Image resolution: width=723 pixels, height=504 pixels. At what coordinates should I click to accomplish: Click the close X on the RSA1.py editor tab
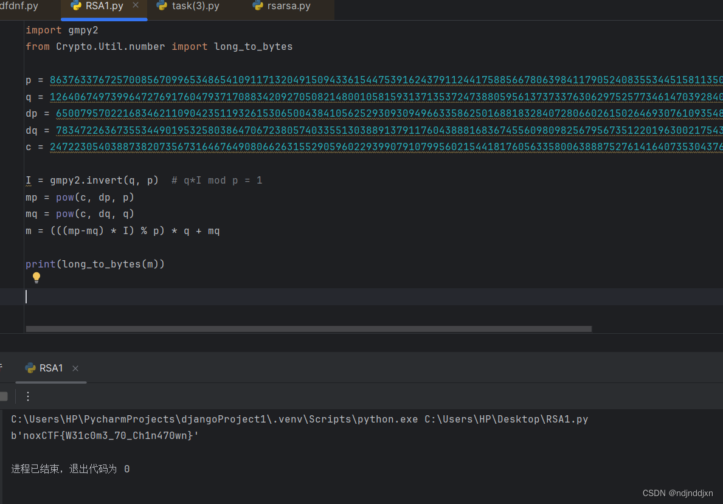coord(136,7)
